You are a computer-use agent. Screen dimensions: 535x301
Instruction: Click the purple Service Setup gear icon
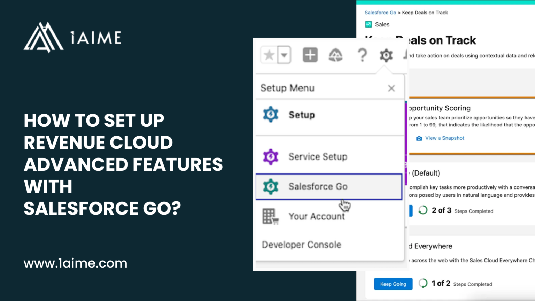(x=270, y=157)
